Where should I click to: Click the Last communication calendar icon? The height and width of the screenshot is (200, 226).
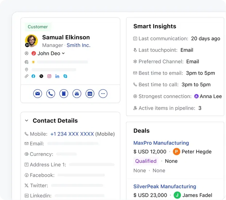coord(135,39)
